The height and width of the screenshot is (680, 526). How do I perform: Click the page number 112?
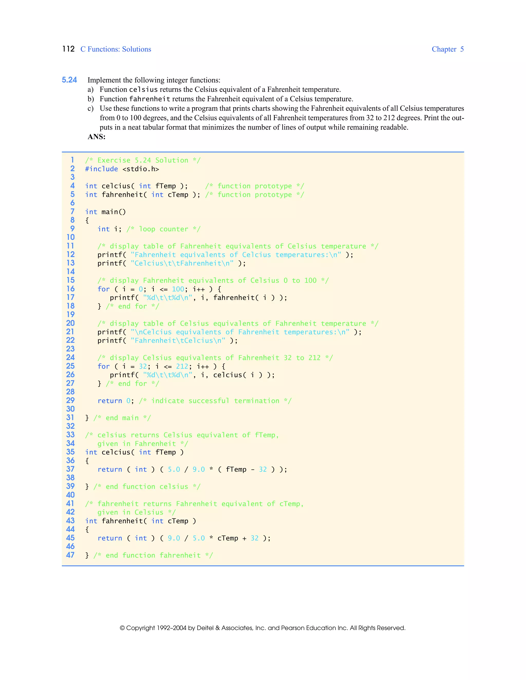[x=68, y=49]
